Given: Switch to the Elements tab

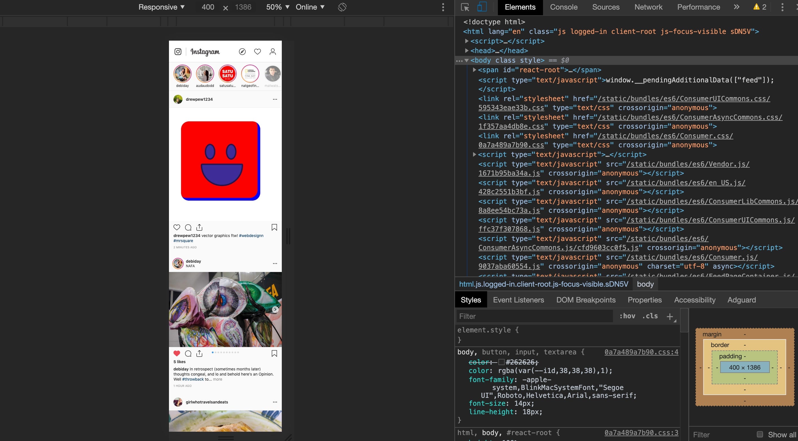Looking at the screenshot, I should pos(520,7).
